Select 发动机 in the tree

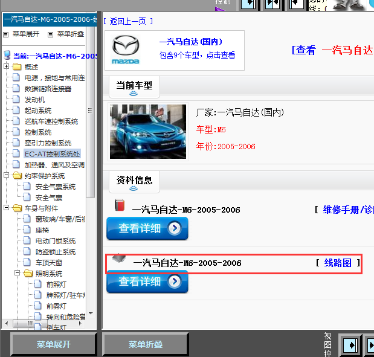click(x=34, y=100)
